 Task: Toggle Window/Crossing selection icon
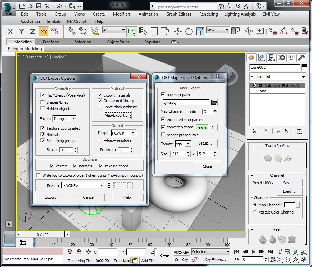[x=165, y=31]
